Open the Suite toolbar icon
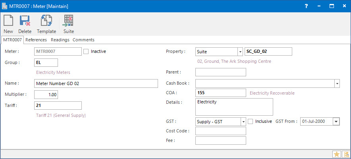The image size is (351, 159). point(69,21)
